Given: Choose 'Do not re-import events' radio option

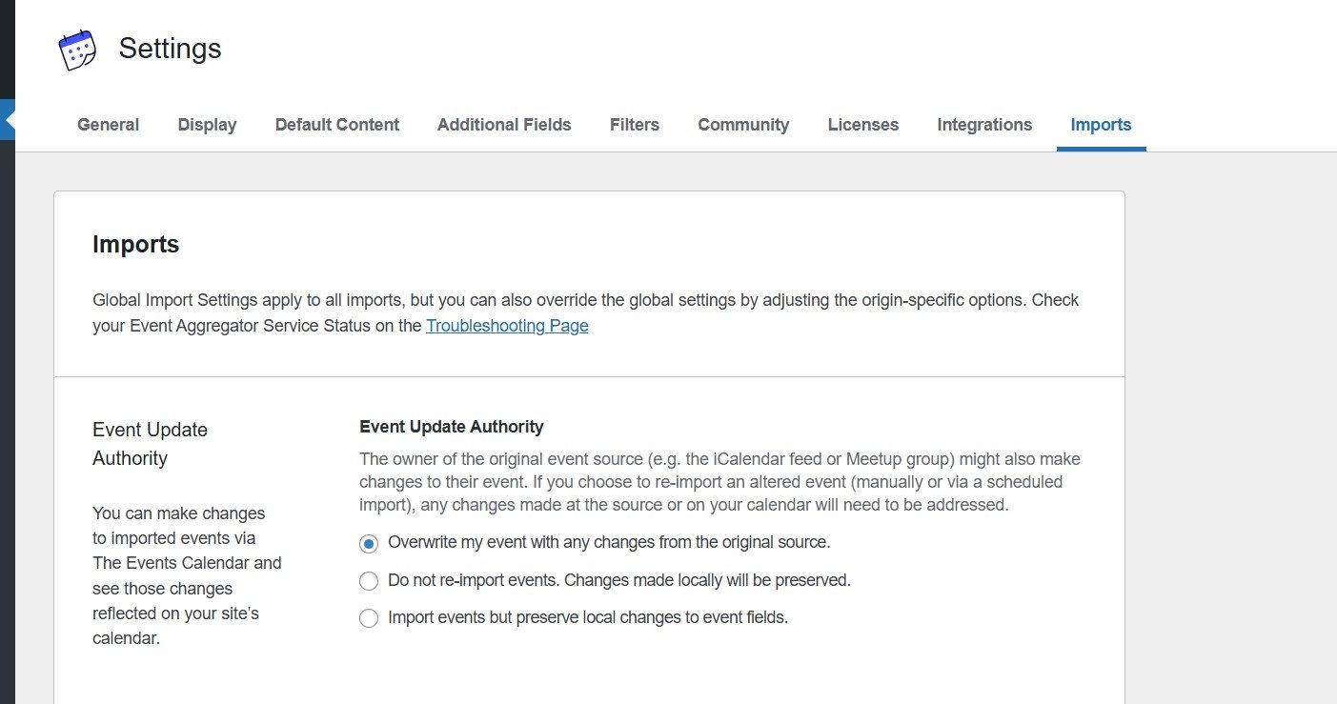Looking at the screenshot, I should coord(369,580).
